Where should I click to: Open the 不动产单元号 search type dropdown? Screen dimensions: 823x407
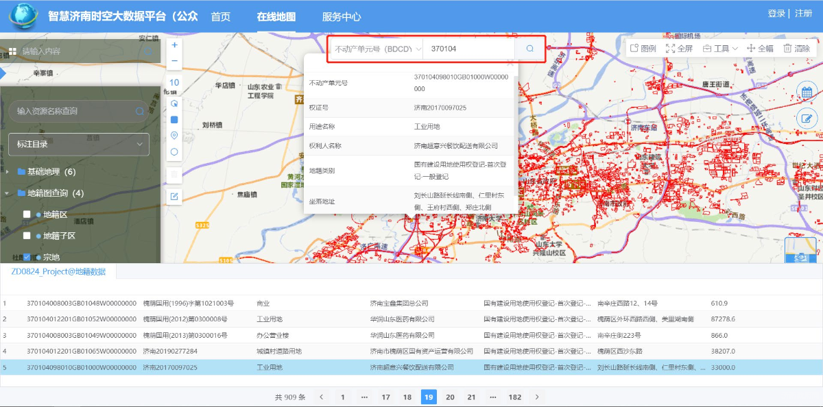coord(378,49)
